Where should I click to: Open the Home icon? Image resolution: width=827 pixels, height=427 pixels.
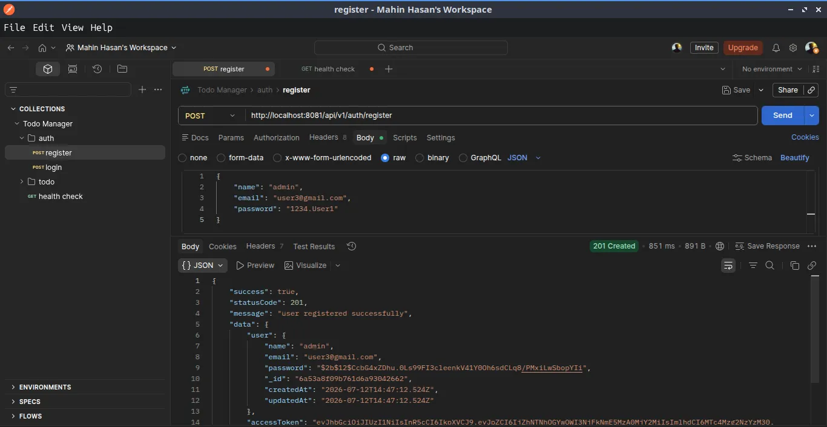coord(42,48)
